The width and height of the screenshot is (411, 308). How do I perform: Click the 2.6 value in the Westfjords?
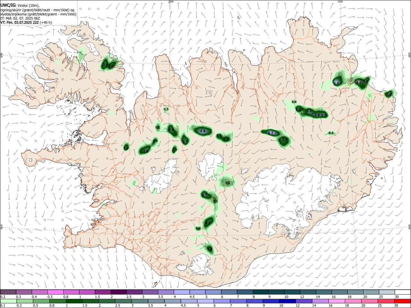click(x=105, y=64)
